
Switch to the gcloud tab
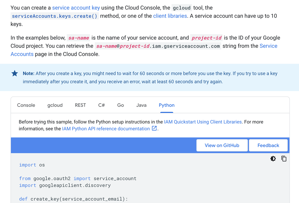pyautogui.click(x=55, y=105)
